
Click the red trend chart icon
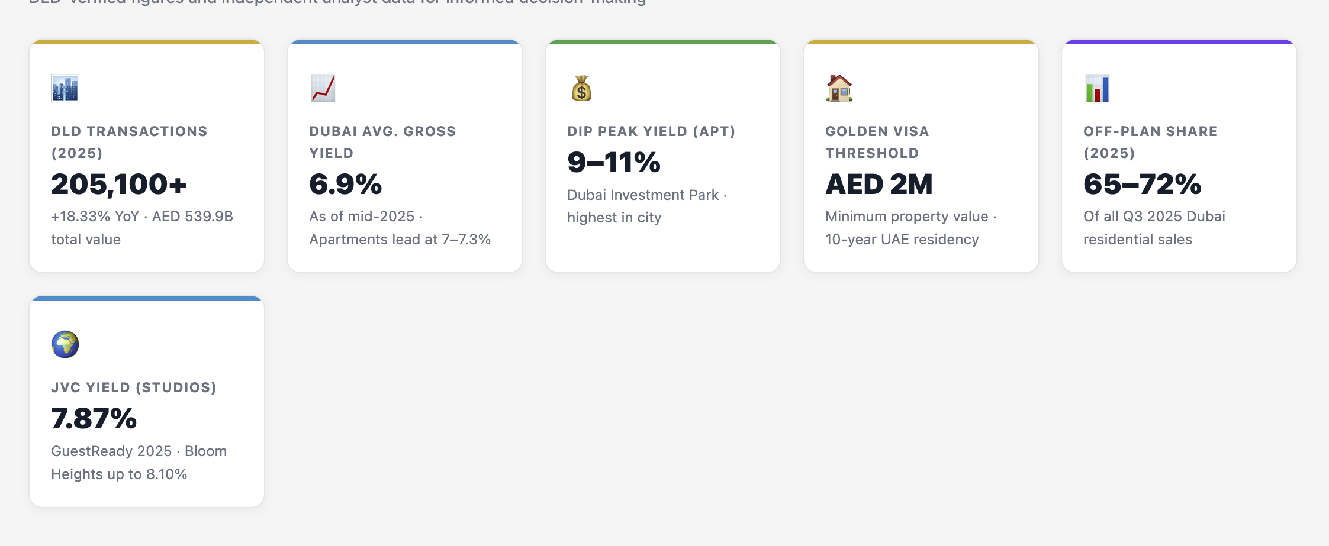(323, 89)
